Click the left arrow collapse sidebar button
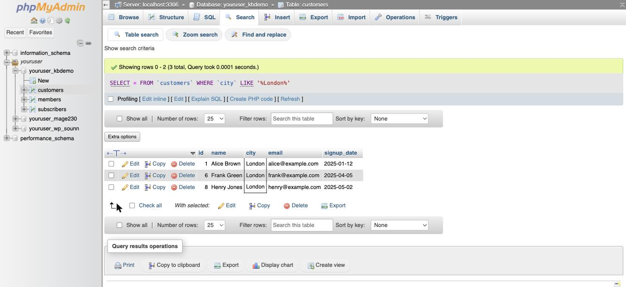The height and width of the screenshot is (287, 626). (106, 5)
